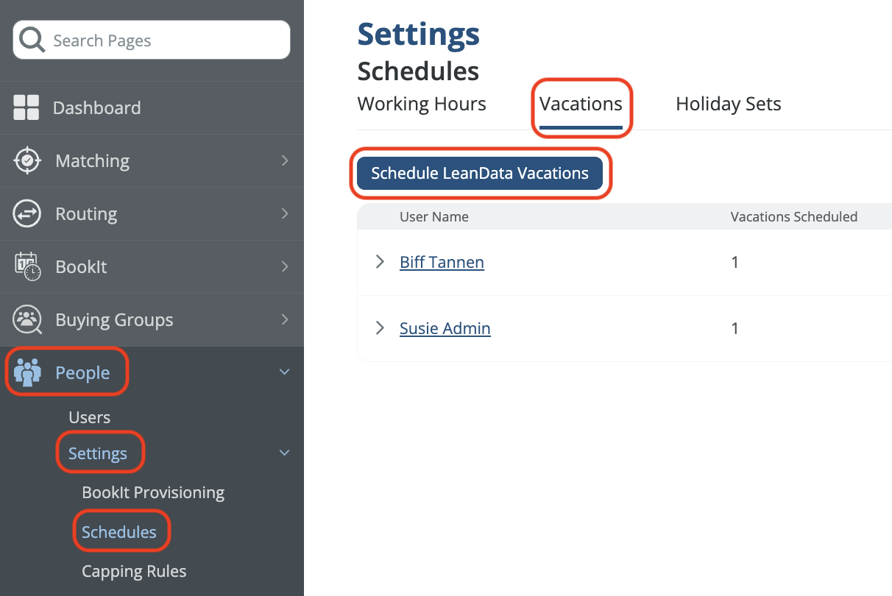Click the Buying Groups icon
The width and height of the screenshot is (892, 596).
coord(27,319)
